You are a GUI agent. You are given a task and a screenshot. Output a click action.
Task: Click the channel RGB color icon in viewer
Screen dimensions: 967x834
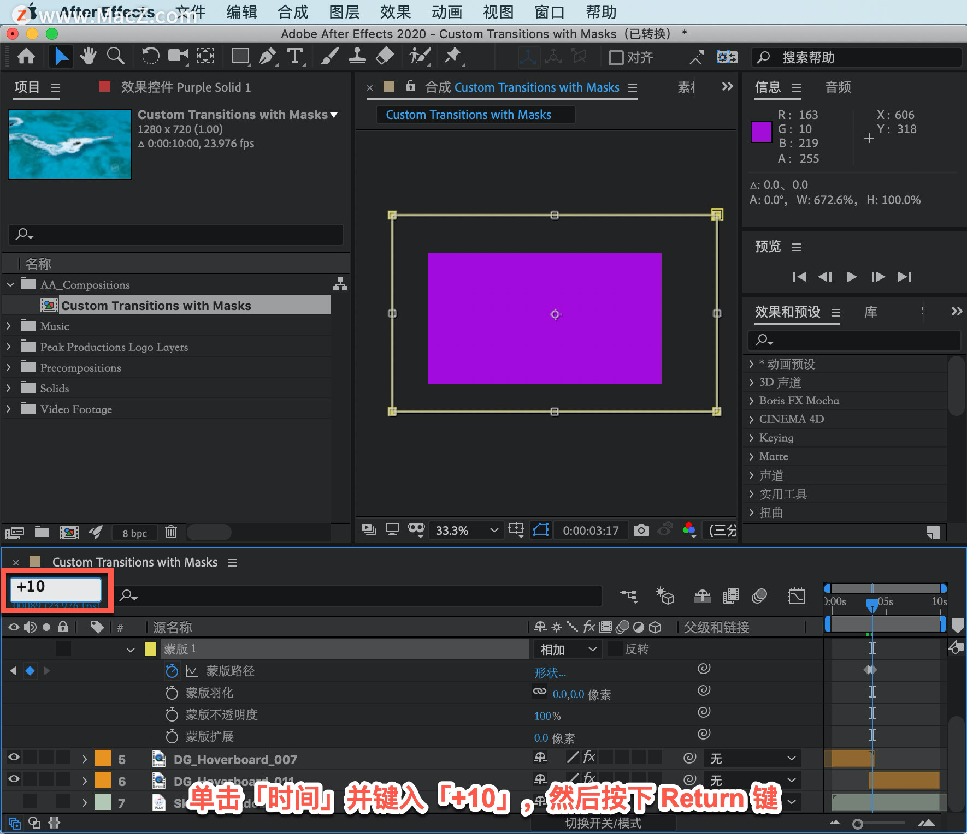(689, 529)
